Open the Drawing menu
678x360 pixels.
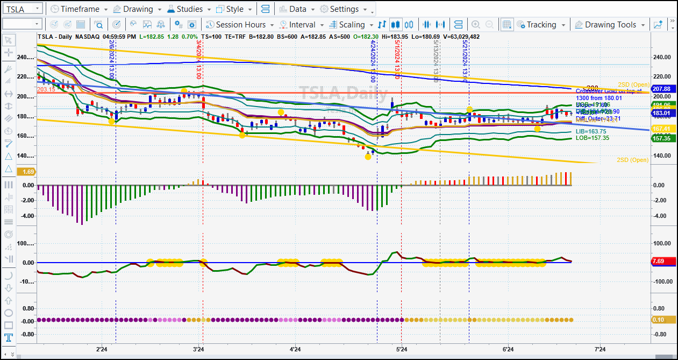click(132, 9)
